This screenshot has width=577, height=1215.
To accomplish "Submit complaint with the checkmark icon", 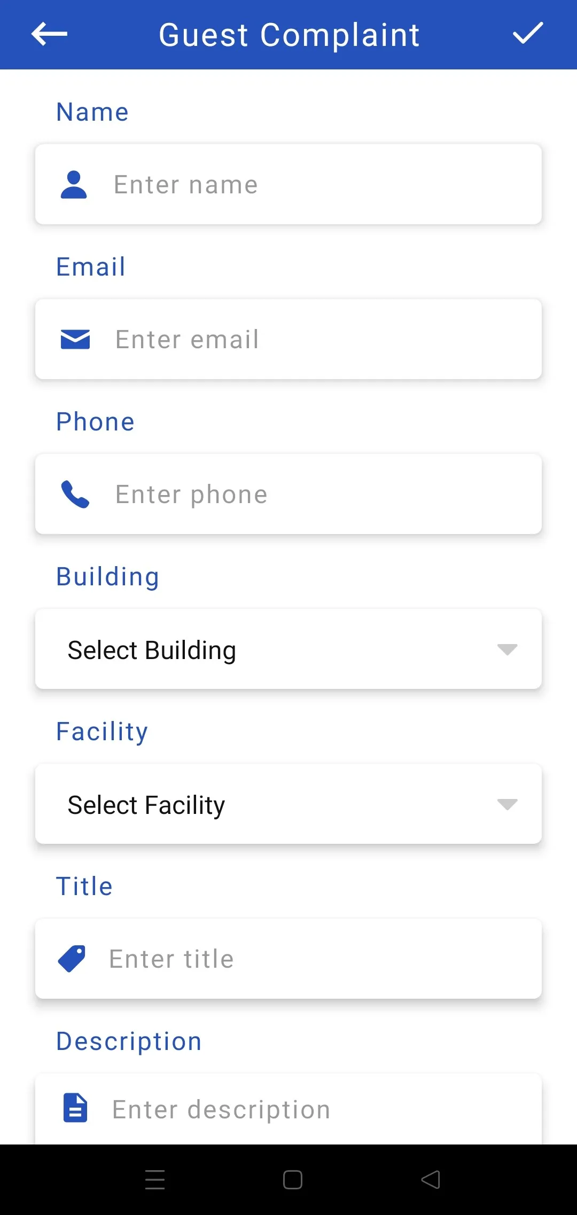I will point(528,34).
